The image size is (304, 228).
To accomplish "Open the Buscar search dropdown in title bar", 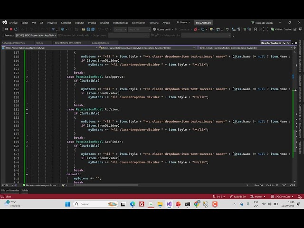I will [x=183, y=22].
